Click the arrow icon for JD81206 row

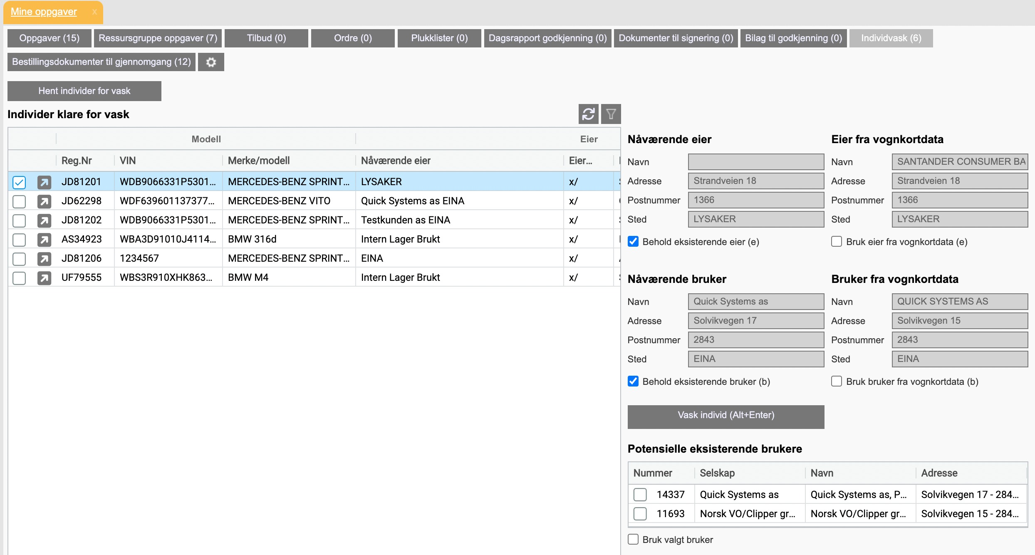[x=44, y=259]
